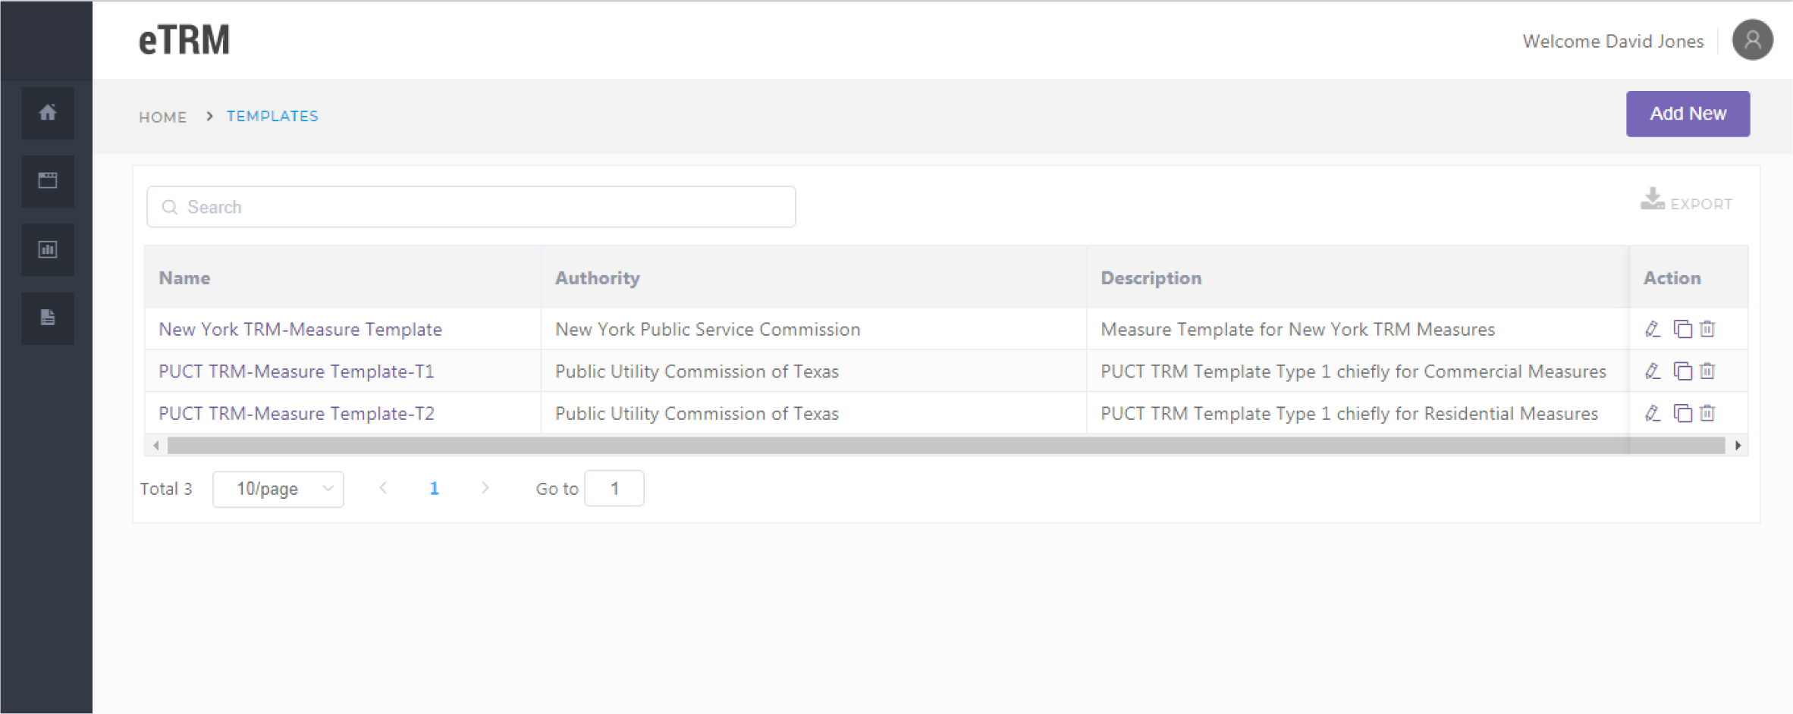Screen dimensions: 1793x714
Task: Delete PUCT TRM-Measure Template-T1 row
Action: 1707,371
